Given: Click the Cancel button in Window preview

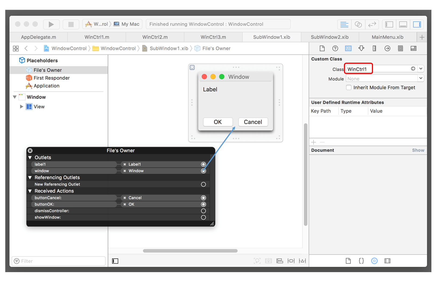Looking at the screenshot, I should tap(253, 122).
